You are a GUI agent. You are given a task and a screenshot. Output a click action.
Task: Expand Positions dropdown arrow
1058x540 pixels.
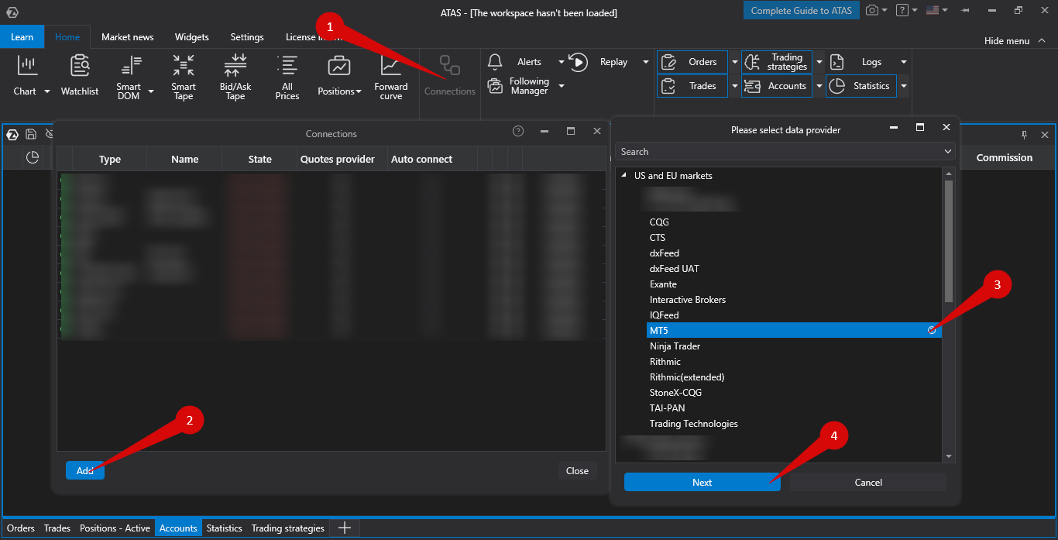(x=359, y=91)
